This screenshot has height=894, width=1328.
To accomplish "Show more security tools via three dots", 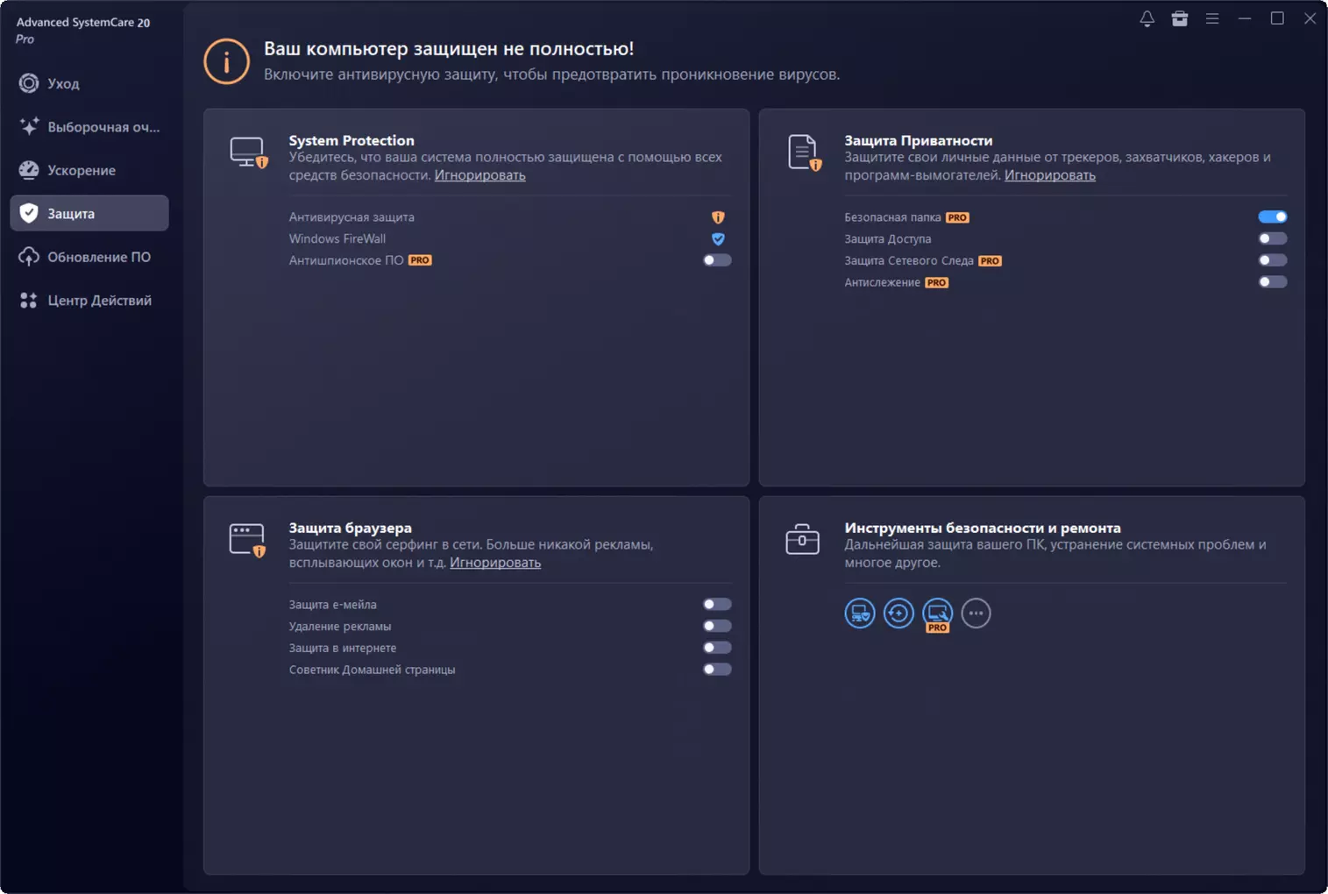I will (976, 614).
